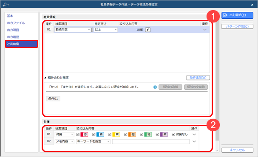Click the パターン作成(C) button
258x157 pixels.
pos(237,26)
